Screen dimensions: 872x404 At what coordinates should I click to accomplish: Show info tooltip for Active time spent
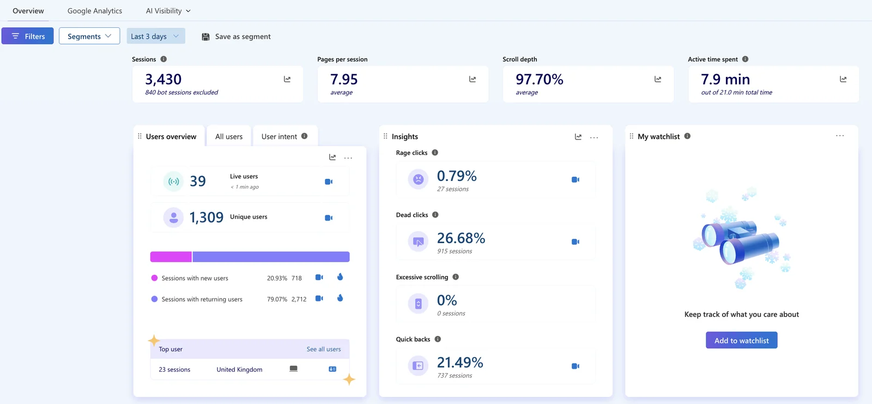click(745, 59)
